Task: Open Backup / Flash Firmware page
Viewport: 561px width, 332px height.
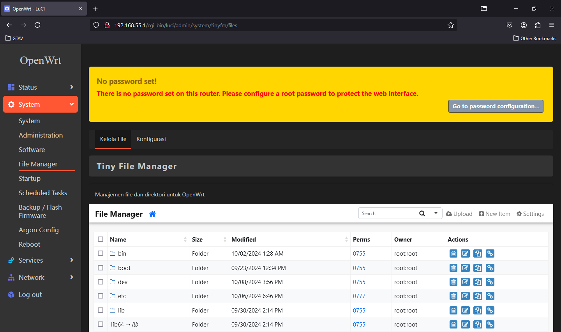Action: (40, 211)
